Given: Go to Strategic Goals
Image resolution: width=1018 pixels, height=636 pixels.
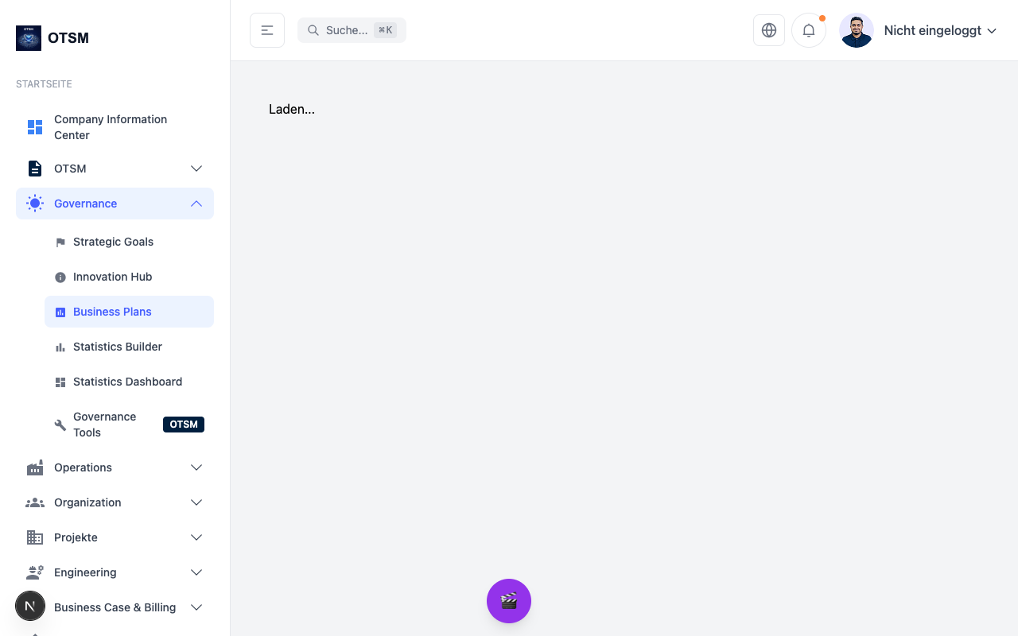Looking at the screenshot, I should tap(113, 242).
